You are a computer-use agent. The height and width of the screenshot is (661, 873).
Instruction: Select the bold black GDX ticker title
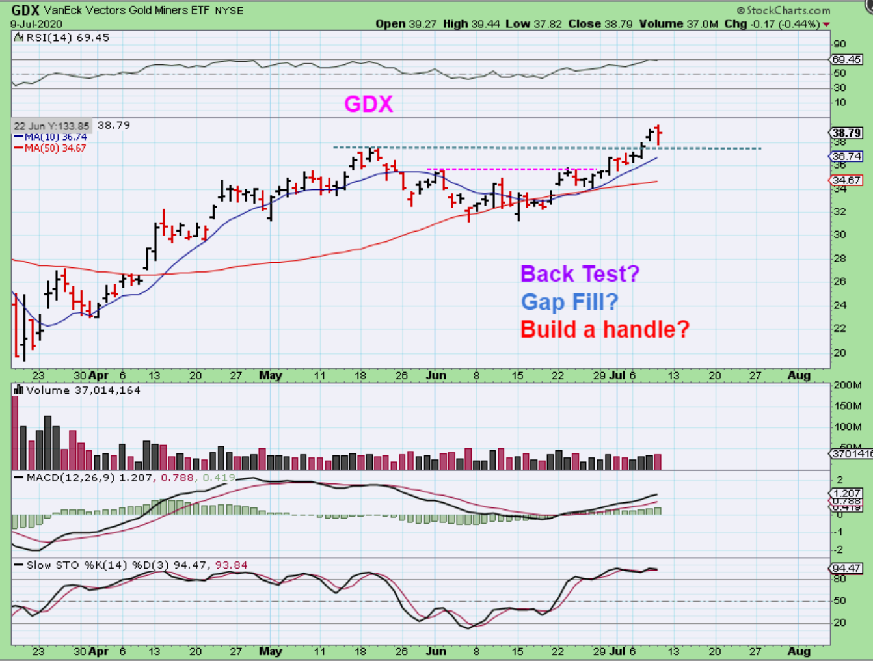click(25, 10)
